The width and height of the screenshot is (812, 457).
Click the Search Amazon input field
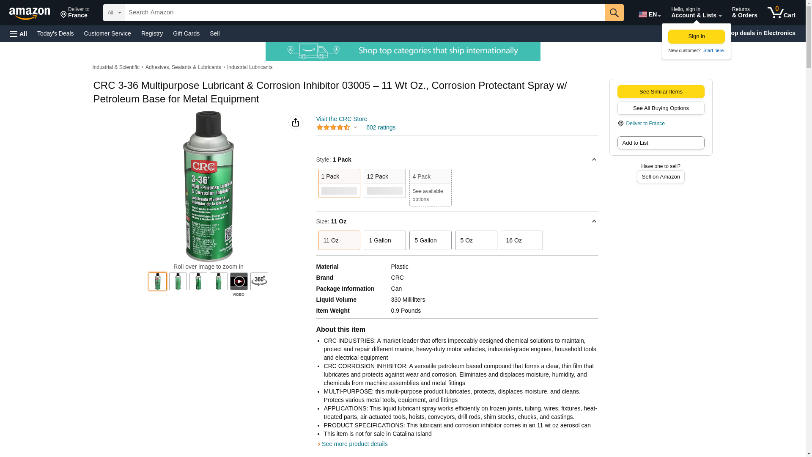pyautogui.click(x=365, y=13)
